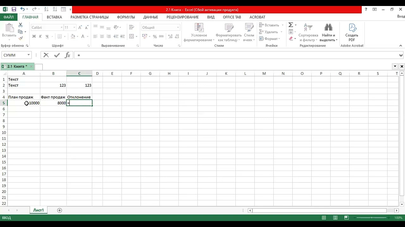Toggle align text right

tap(109, 37)
